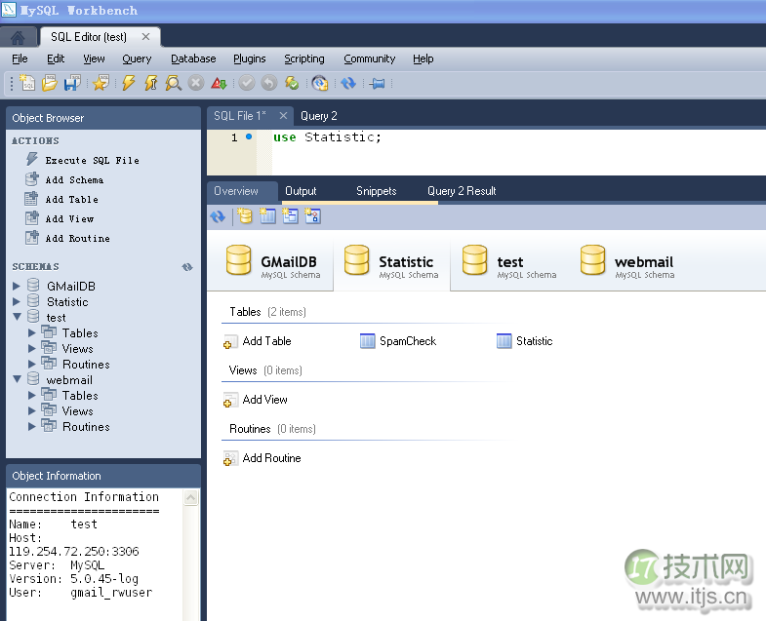Click the create new table icon in Overview toolbar
Image resolution: width=766 pixels, height=621 pixels.
(x=267, y=216)
